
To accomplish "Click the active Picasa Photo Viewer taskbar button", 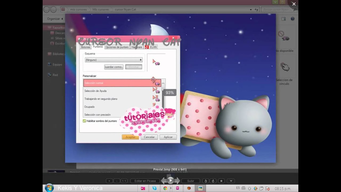I will tap(200, 188).
